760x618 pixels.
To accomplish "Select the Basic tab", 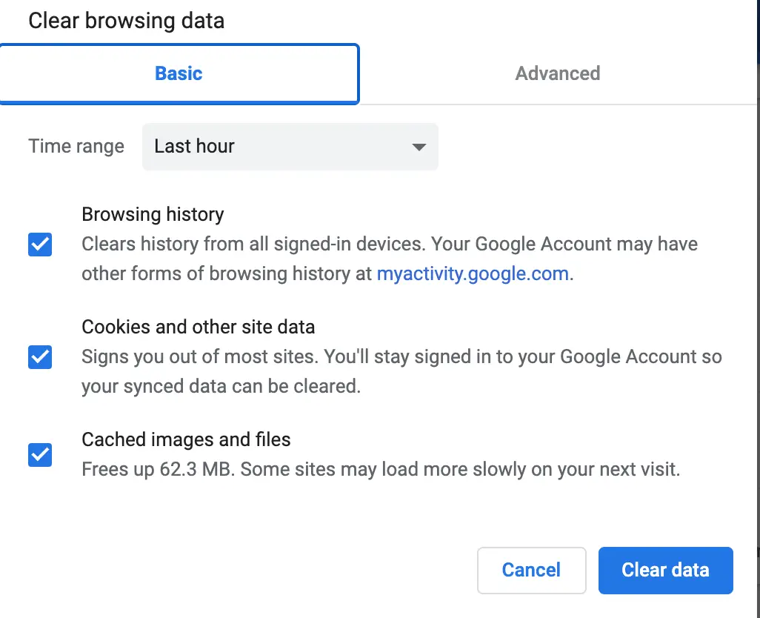I will click(179, 73).
